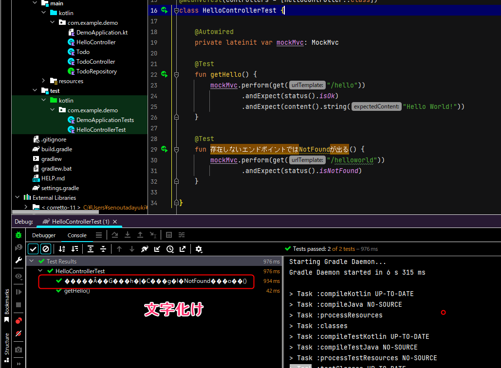The width and height of the screenshot is (501, 368).
Task: Run the NotFound test via gutter icon line 29
Action: (x=164, y=149)
